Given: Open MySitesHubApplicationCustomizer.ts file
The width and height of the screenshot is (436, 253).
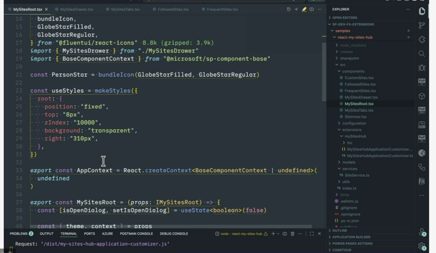Looking at the screenshot, I should coord(380,156).
